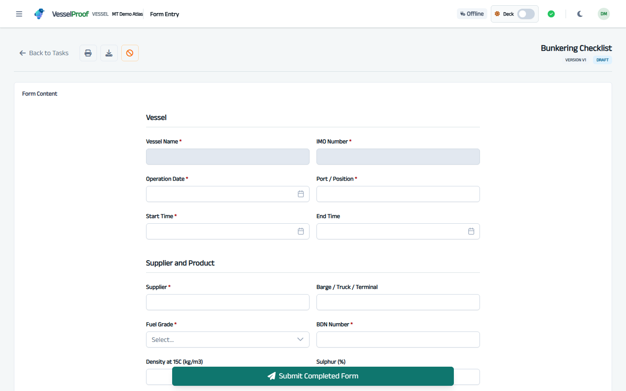Click the MT Demo Atlas vessel name
The image size is (626, 391).
click(127, 14)
